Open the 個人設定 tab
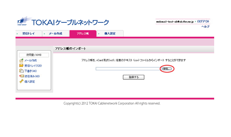The height and width of the screenshot is (137, 231). pos(110,34)
